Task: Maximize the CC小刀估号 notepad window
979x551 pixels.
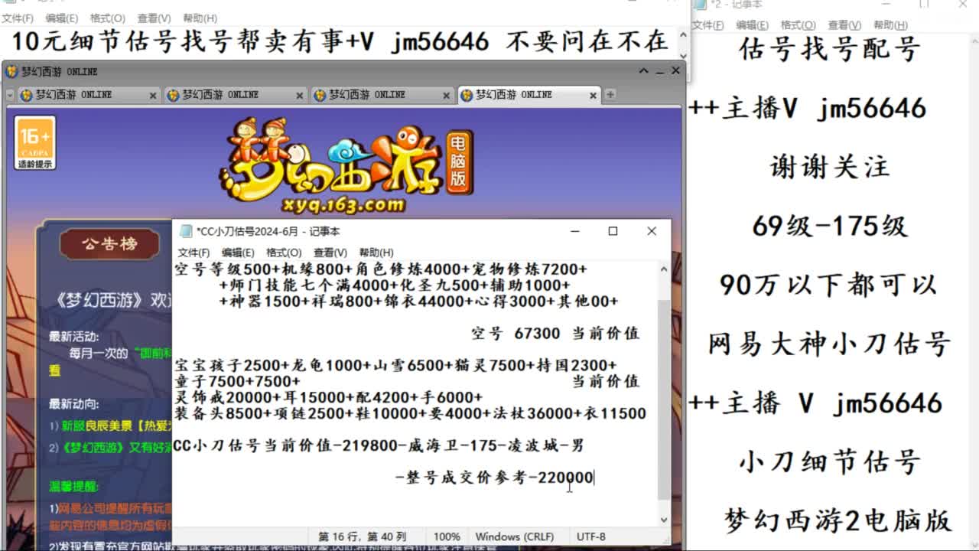Action: (x=613, y=231)
